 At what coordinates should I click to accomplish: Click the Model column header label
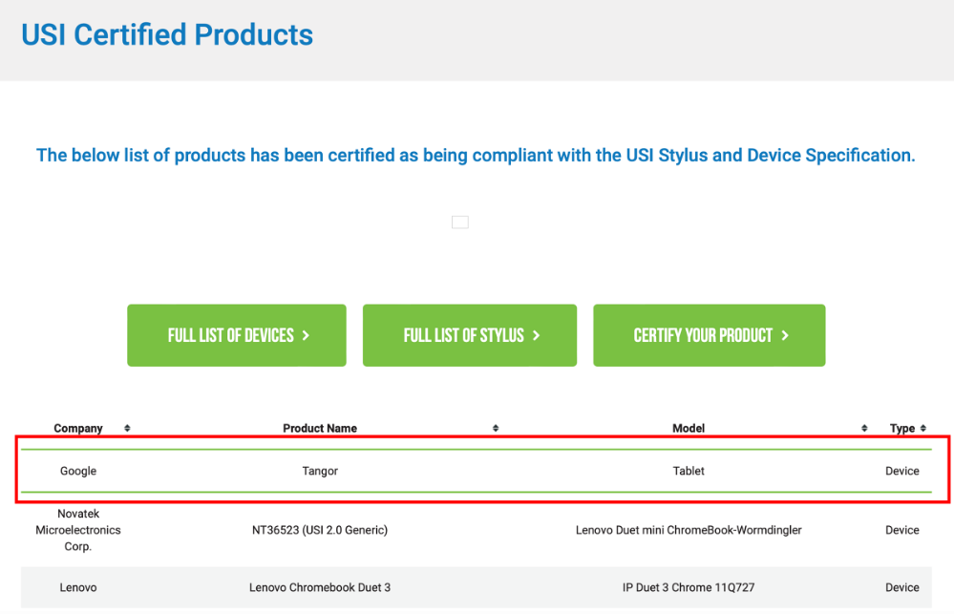point(689,429)
